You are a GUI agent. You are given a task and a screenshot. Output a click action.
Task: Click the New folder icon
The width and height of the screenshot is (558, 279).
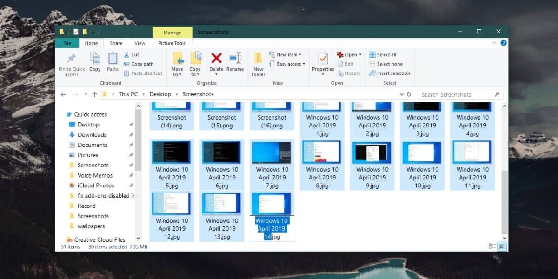pyautogui.click(x=258, y=59)
